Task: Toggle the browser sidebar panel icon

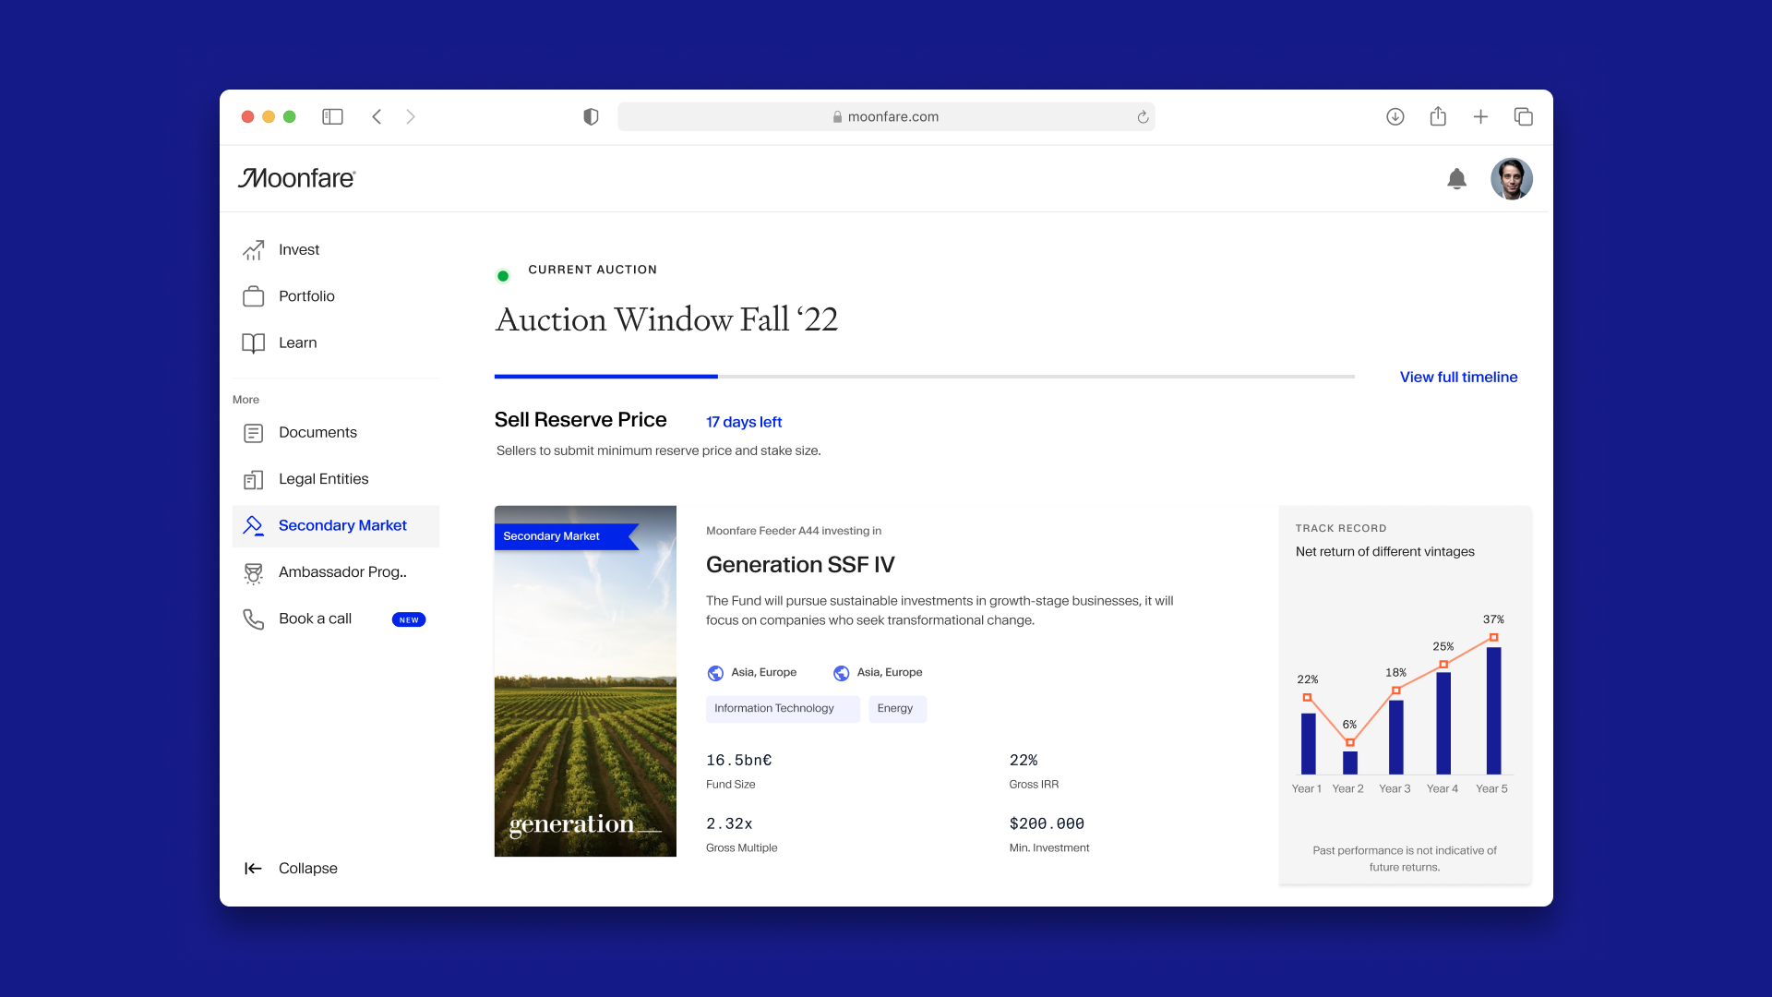Action: point(332,116)
